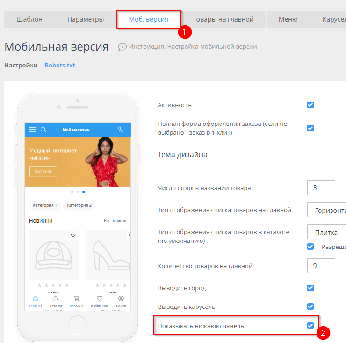Click the phone call icon in preview header
346x343 pixels.
[x=121, y=130]
